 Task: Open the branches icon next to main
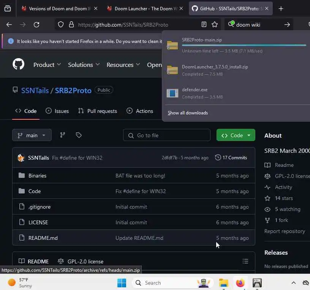pyautogui.click(x=62, y=135)
